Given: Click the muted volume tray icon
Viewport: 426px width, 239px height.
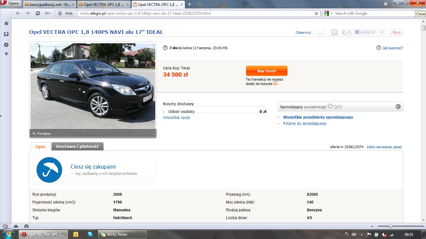Looking at the screenshot, I should tap(384, 235).
